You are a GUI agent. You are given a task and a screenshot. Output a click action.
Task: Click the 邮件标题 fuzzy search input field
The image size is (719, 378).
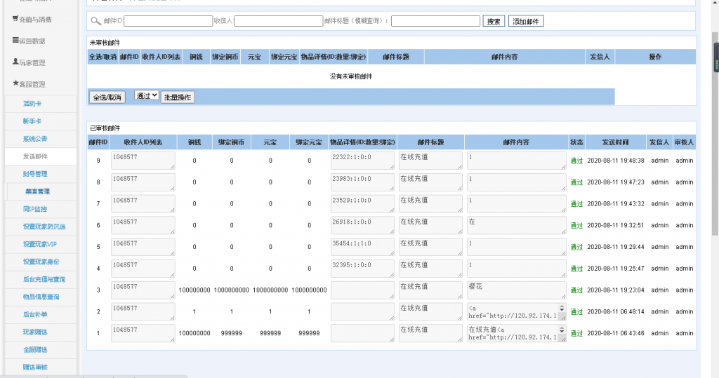point(435,21)
